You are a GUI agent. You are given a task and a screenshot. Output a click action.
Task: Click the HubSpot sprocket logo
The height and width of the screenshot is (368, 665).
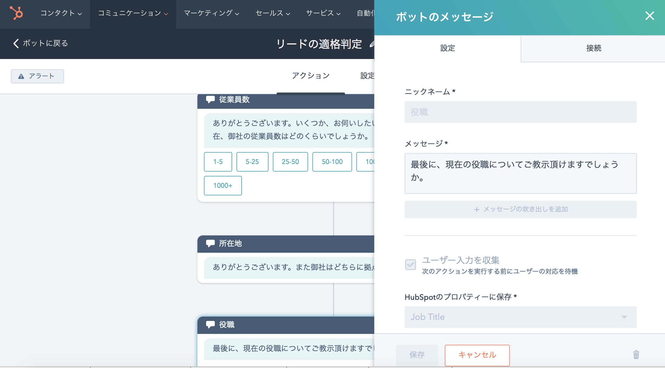pyautogui.click(x=17, y=13)
